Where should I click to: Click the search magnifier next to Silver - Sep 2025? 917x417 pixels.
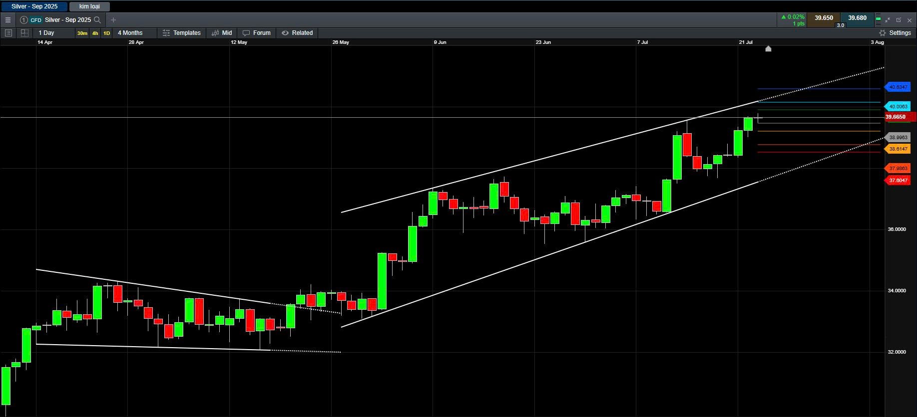click(x=97, y=20)
